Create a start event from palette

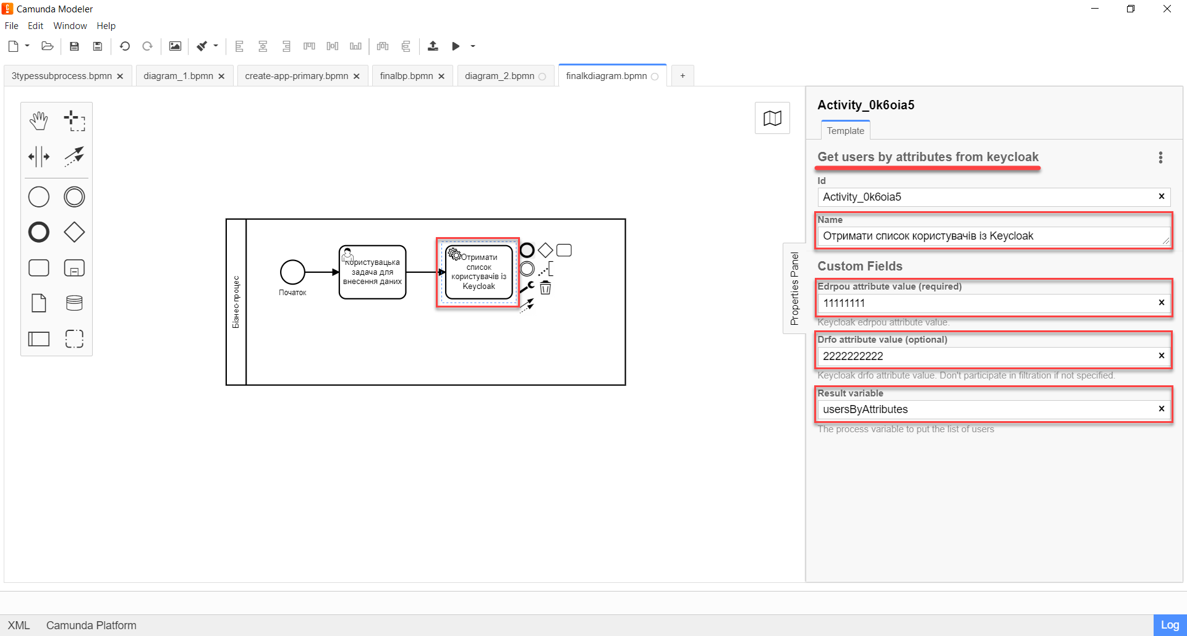(39, 197)
